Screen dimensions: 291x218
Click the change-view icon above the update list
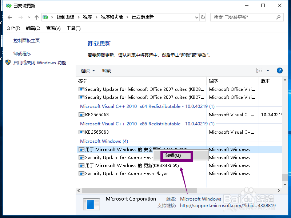click(260, 70)
